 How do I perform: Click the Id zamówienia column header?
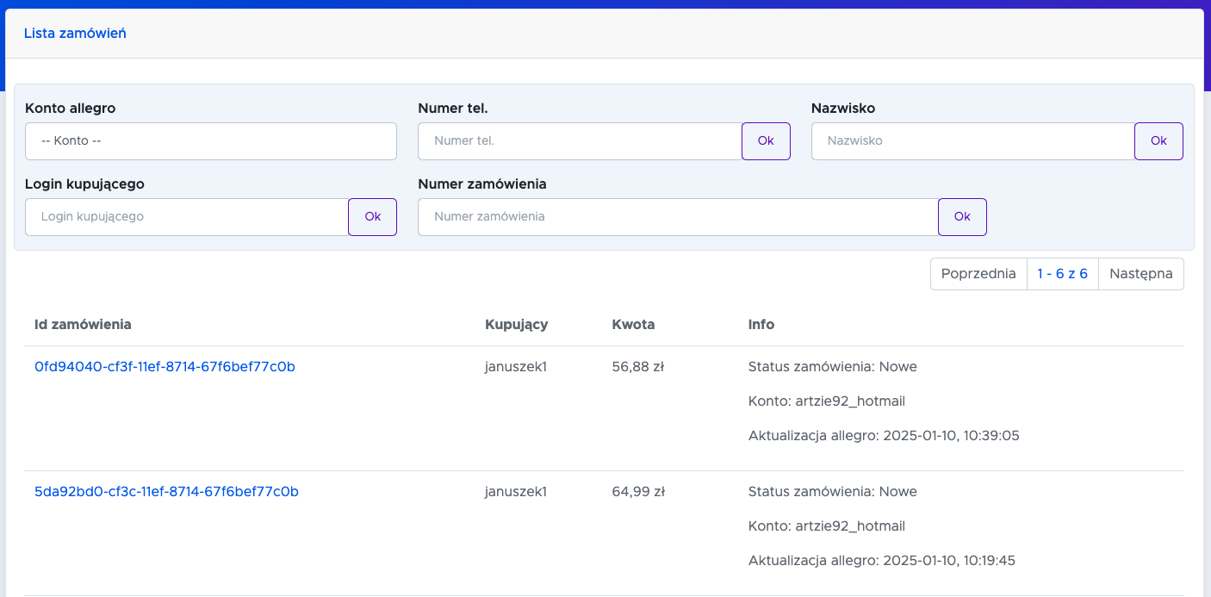83,325
